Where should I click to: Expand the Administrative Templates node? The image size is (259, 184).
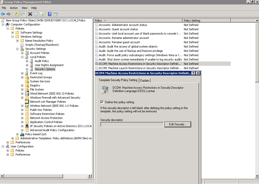12,139
